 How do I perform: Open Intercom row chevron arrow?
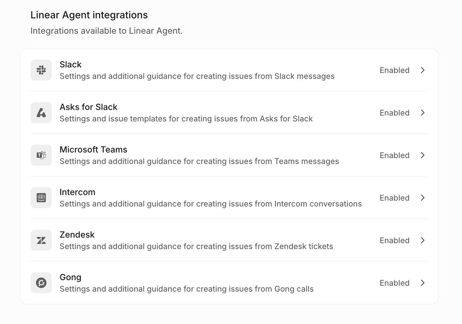[x=423, y=198]
